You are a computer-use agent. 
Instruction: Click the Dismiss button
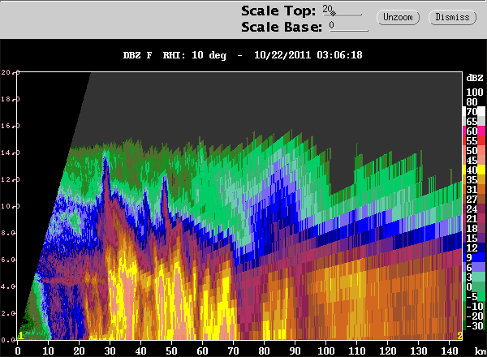452,17
